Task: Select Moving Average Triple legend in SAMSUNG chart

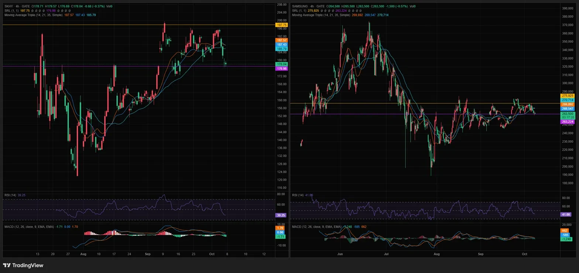Action: pyautogui.click(x=321, y=15)
